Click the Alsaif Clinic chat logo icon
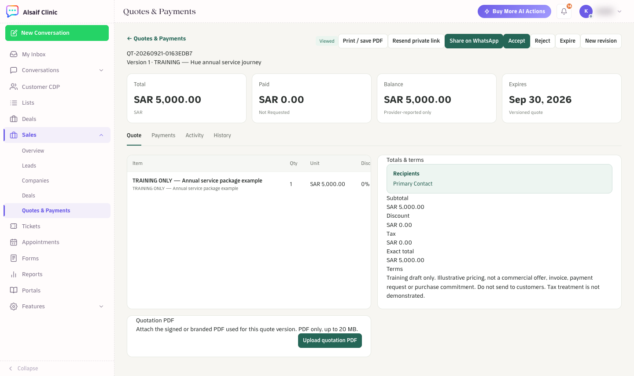634x376 pixels. (12, 11)
